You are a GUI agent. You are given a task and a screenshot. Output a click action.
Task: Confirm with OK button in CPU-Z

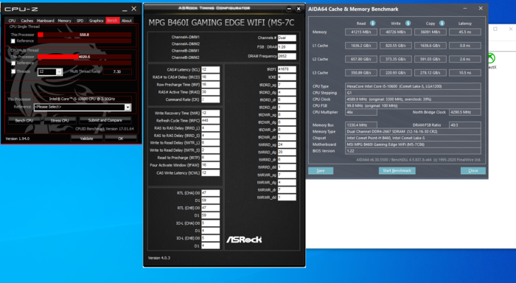coord(121,139)
